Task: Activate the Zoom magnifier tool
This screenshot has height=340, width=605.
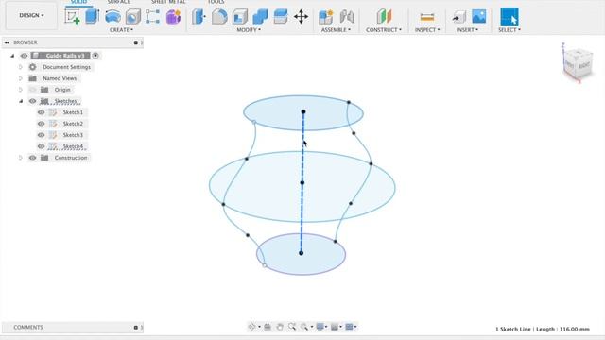Action: (x=292, y=327)
